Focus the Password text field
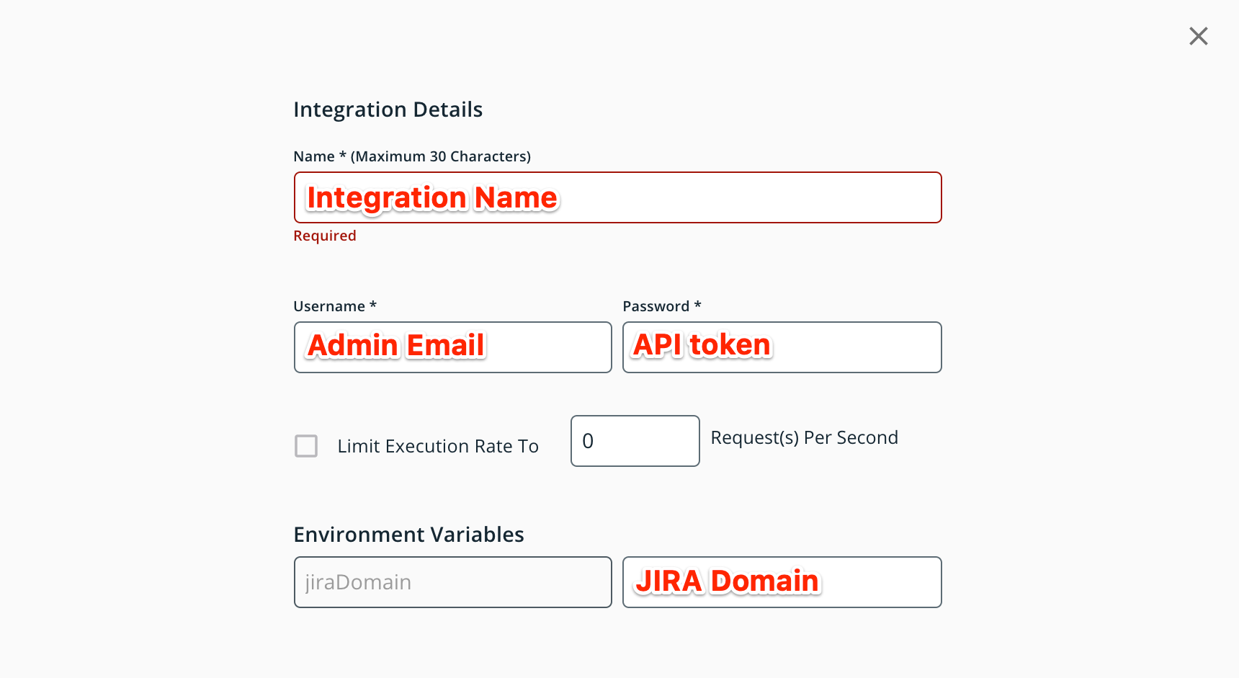1239x678 pixels. point(857,347)
